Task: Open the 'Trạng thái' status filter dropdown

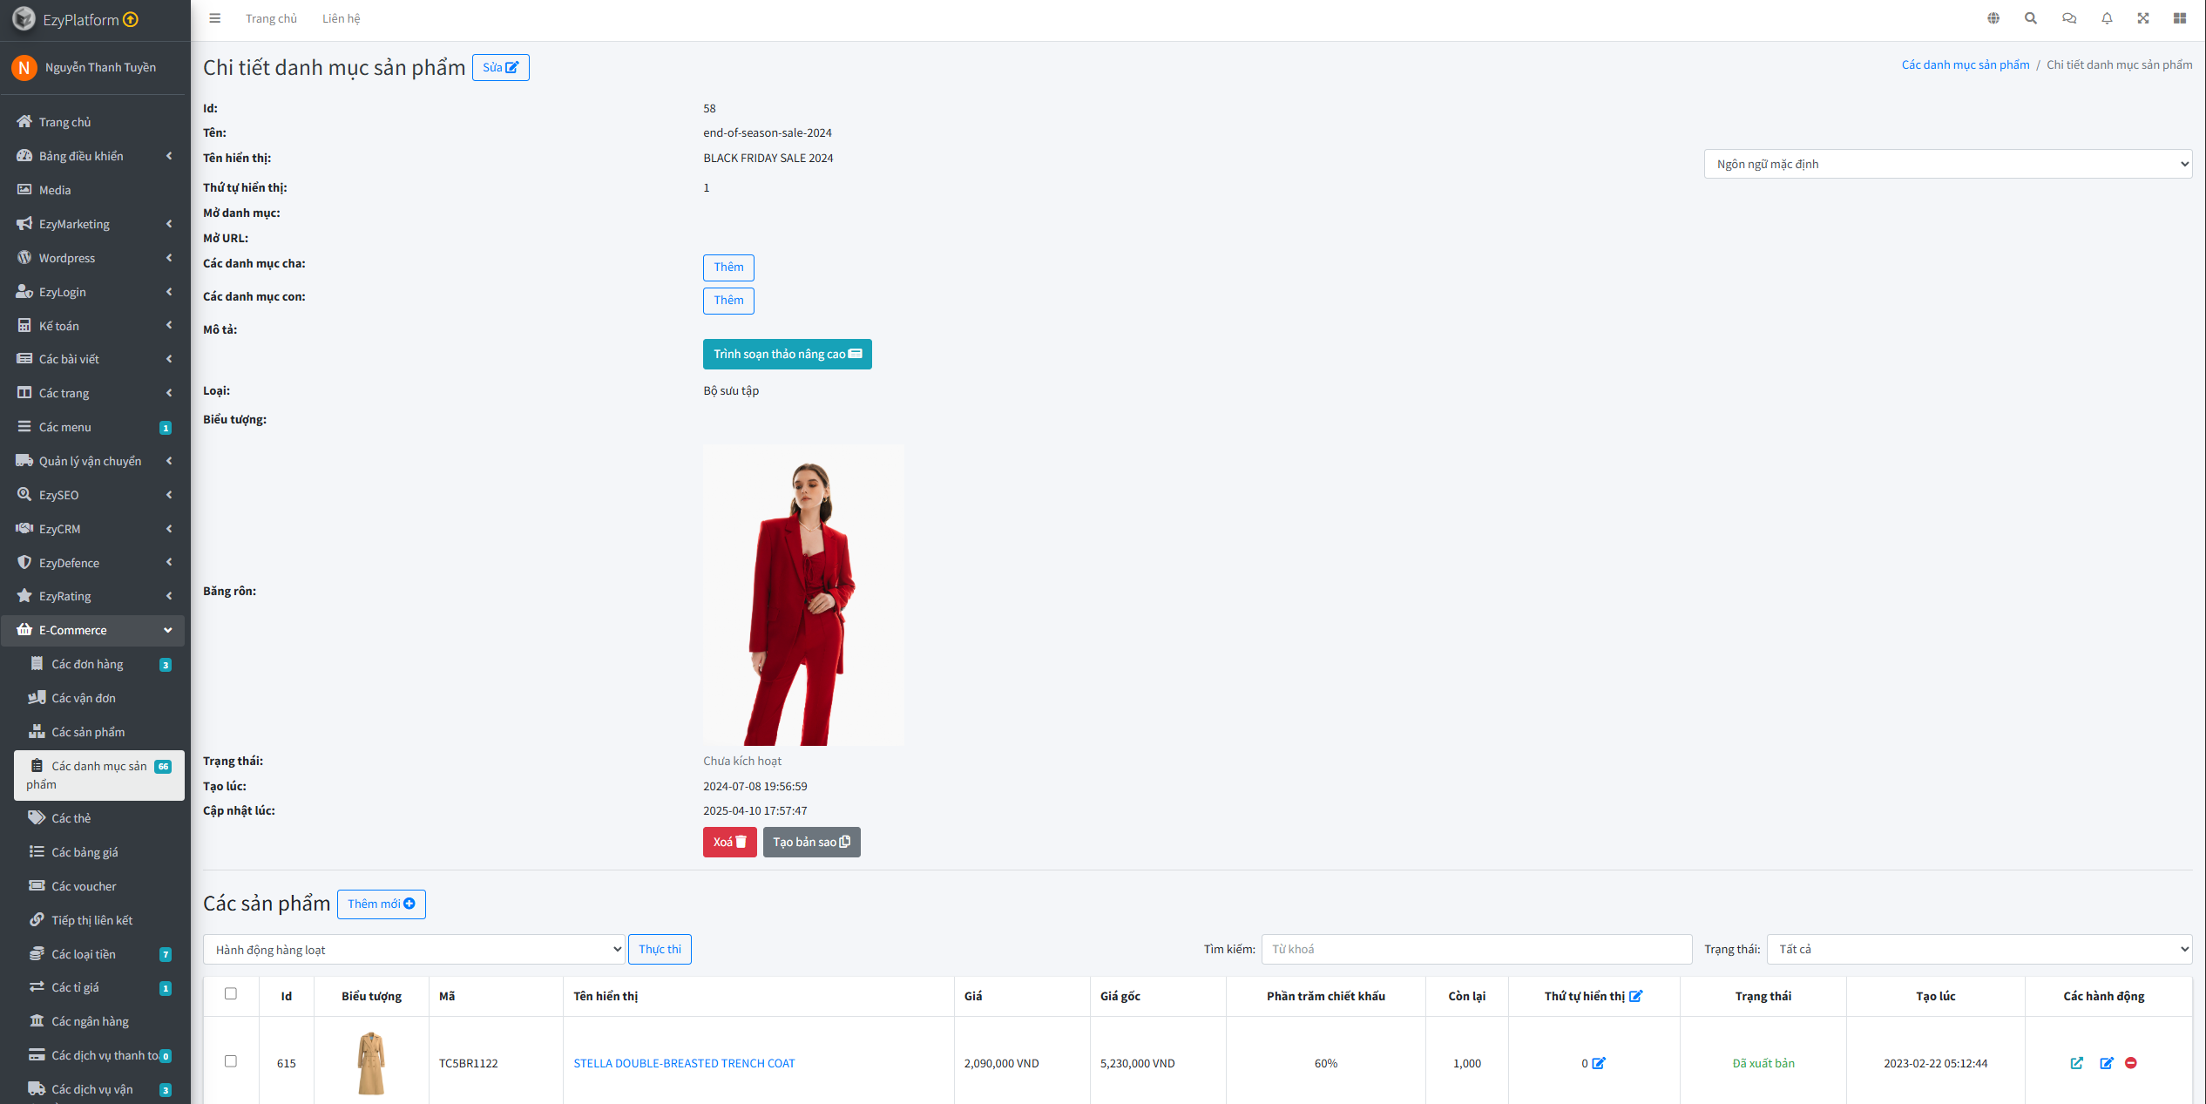Action: click(x=1979, y=950)
